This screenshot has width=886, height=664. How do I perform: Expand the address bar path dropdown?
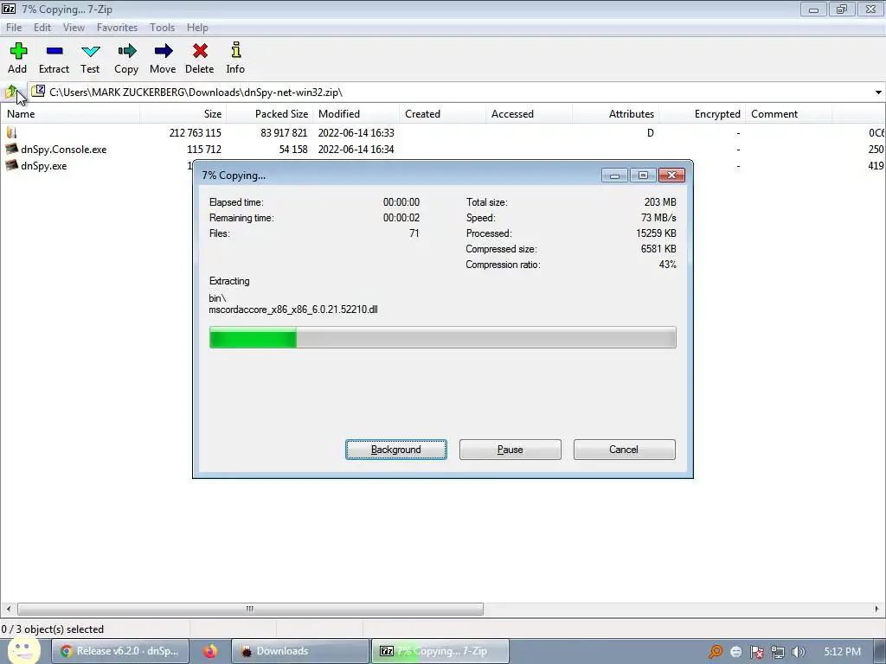(878, 92)
